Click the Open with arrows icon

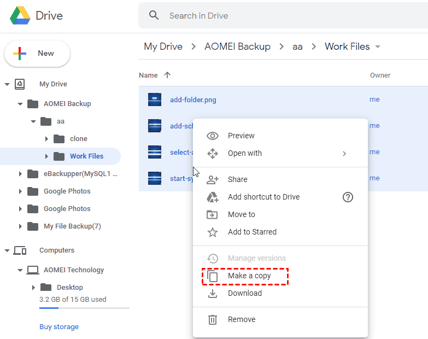coord(213,154)
